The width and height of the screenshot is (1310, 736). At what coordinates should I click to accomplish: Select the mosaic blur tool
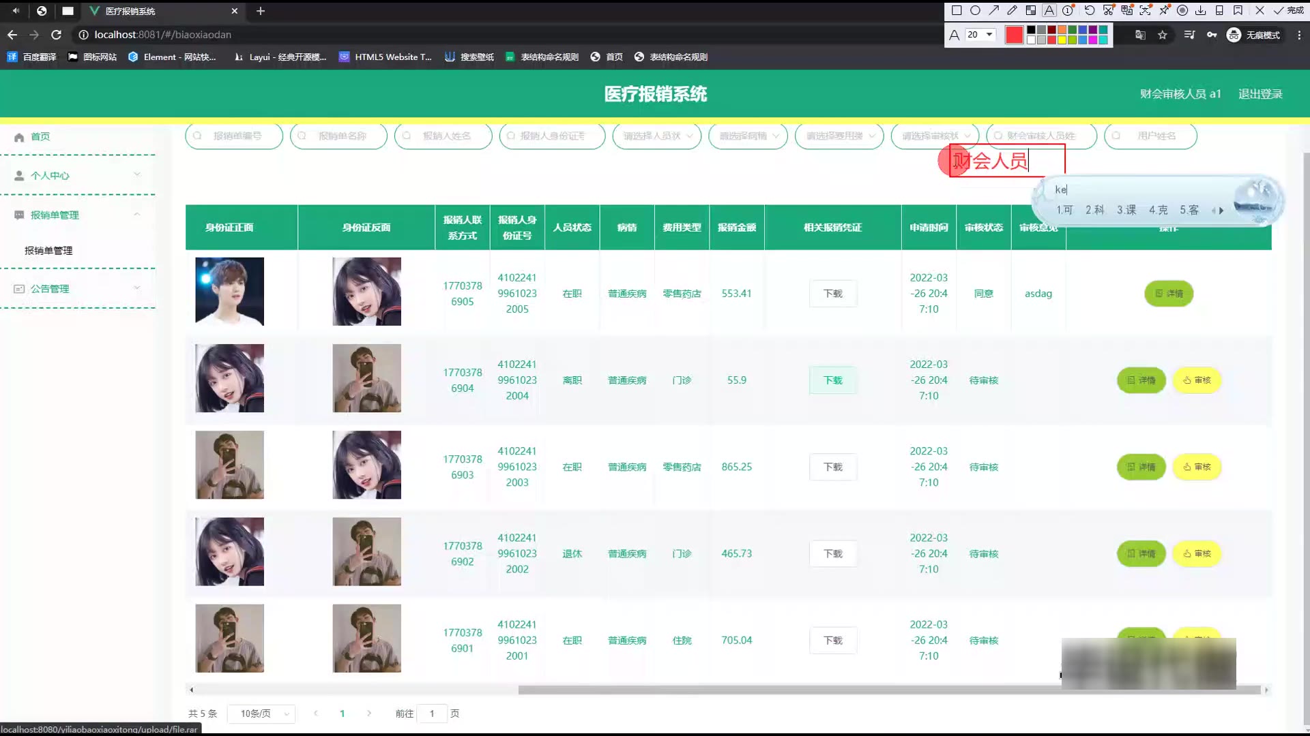click(1031, 10)
